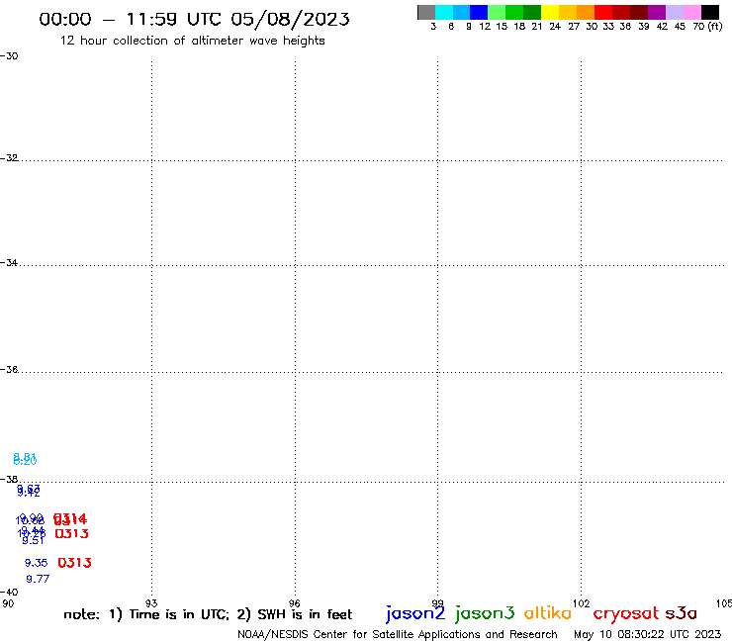Click the 'May 10 08:30:22 UTC 2023' timestamp
The width and height of the screenshot is (732, 643).
click(648, 634)
